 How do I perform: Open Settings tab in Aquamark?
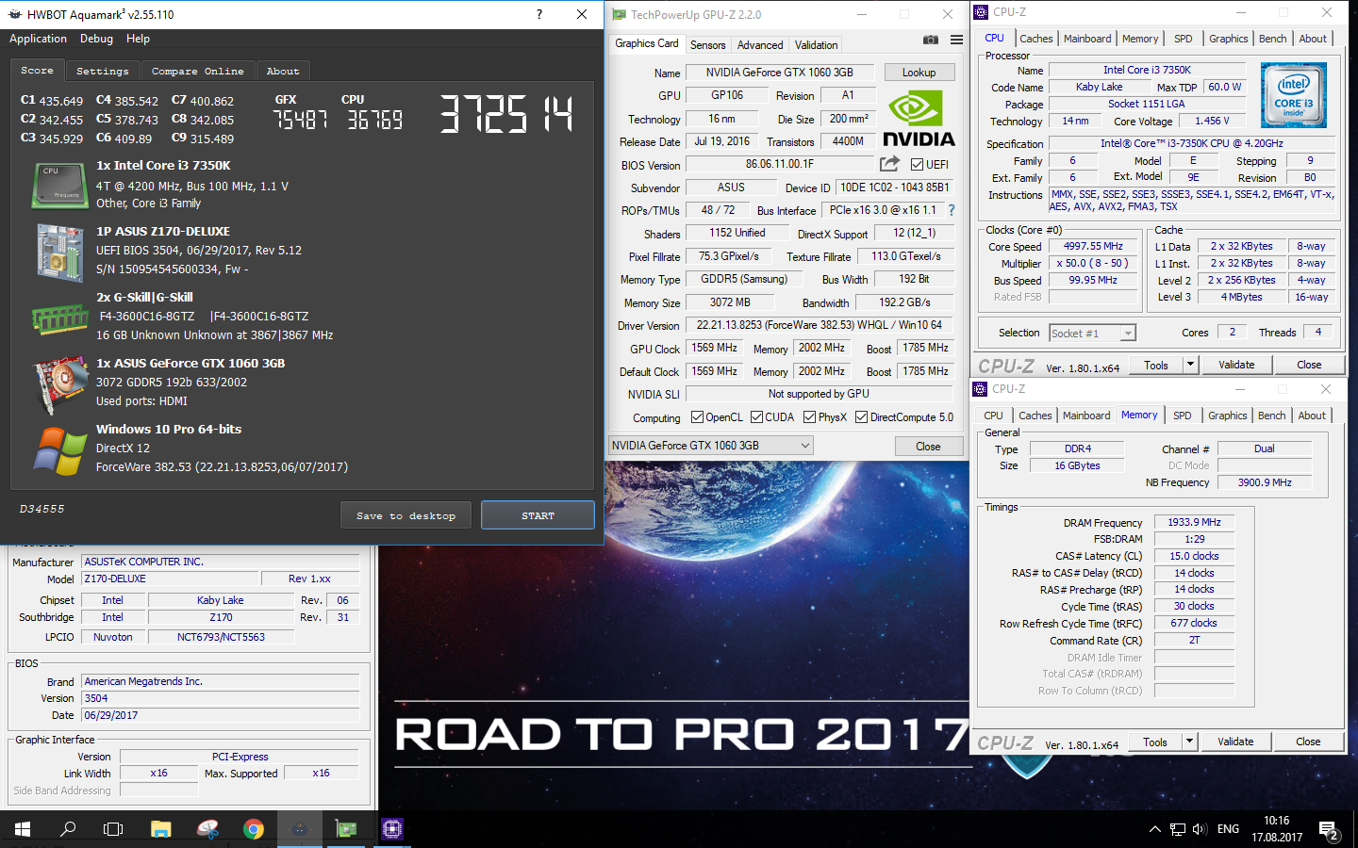pyautogui.click(x=103, y=71)
